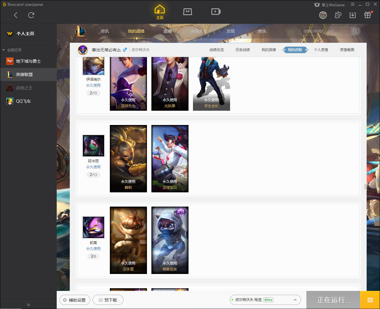The width and height of the screenshot is (380, 309).
Task: Click the 49ms latency badge
Action: (x=268, y=300)
